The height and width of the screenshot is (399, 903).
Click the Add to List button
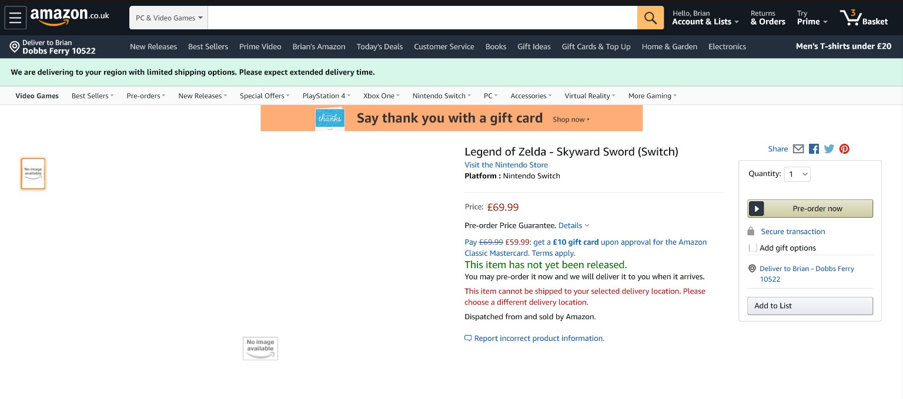click(810, 306)
